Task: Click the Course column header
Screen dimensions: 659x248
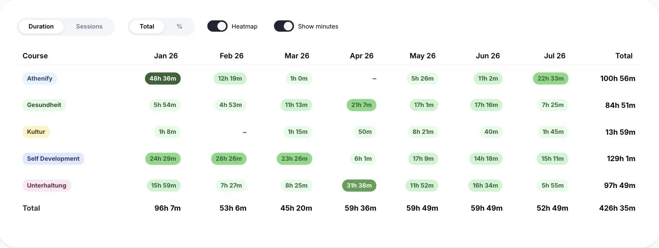Action: tap(35, 56)
